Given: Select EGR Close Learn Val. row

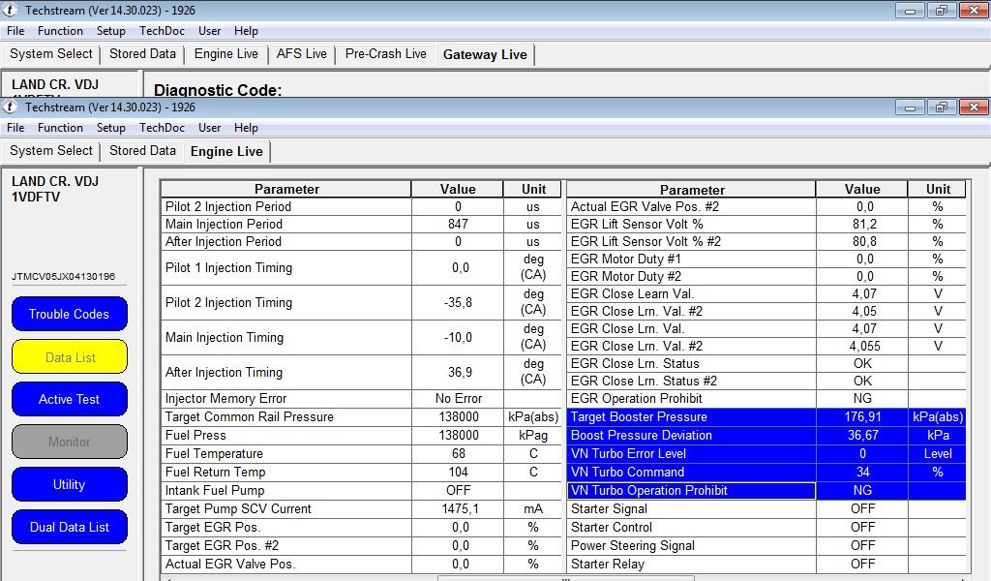Looking at the screenshot, I should (766, 294).
